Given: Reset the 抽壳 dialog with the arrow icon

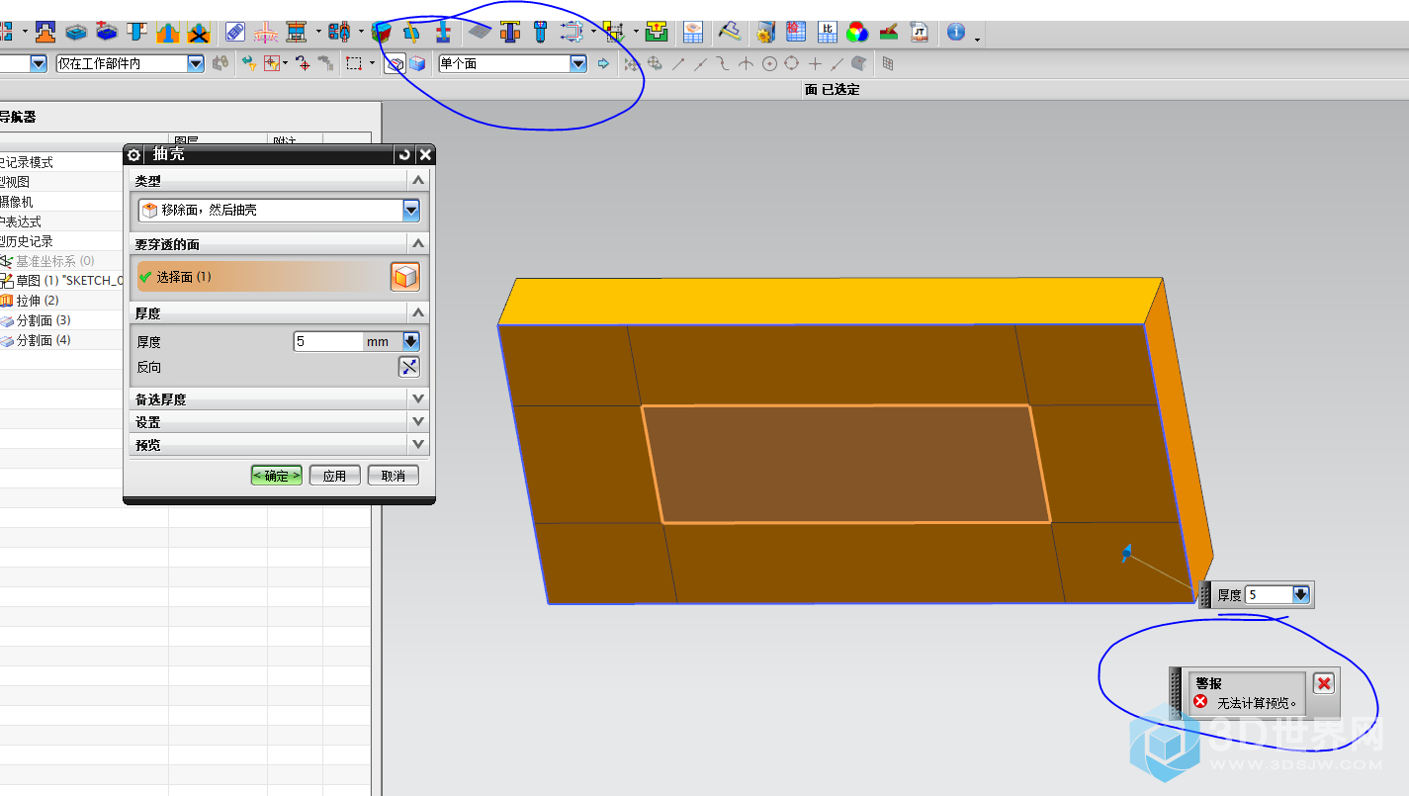Looking at the screenshot, I should [x=403, y=155].
